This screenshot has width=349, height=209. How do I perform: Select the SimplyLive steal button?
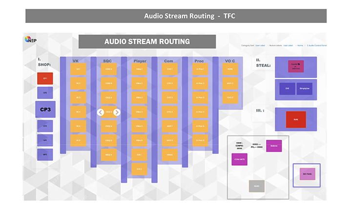point(305,89)
